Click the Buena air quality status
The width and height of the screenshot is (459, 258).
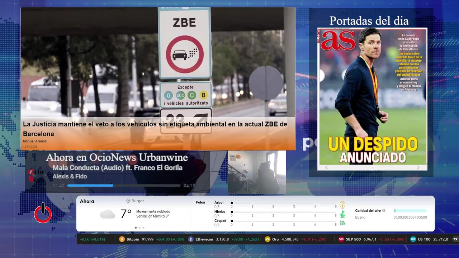point(360,217)
